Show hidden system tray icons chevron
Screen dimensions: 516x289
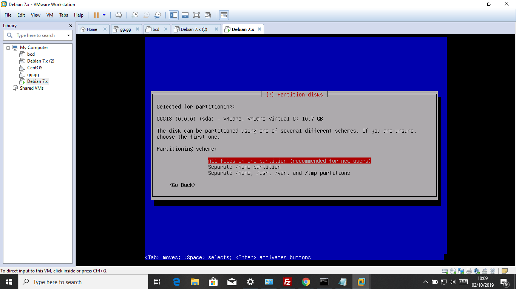[x=426, y=282]
